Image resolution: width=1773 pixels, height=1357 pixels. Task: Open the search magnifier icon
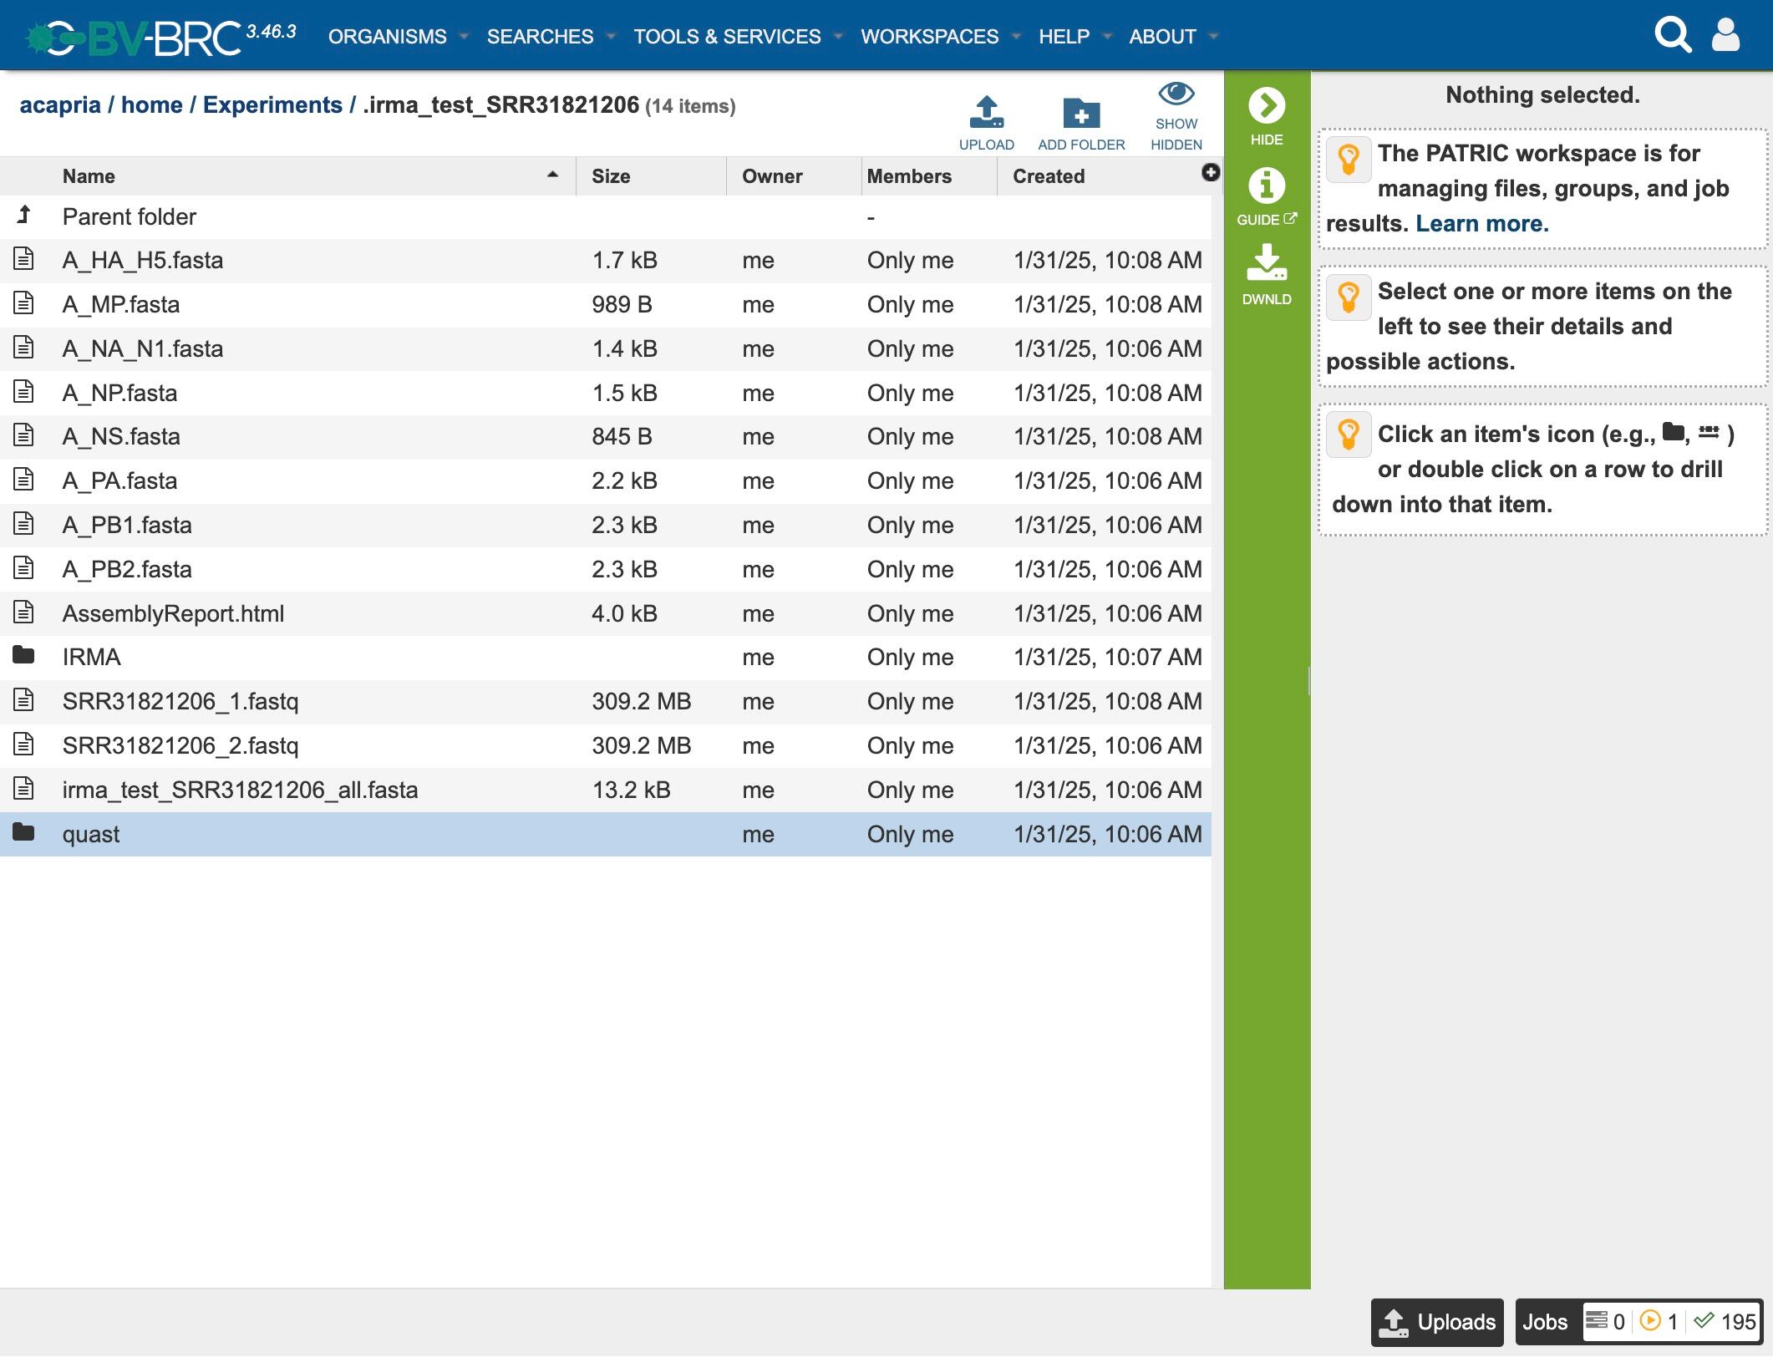(1672, 35)
